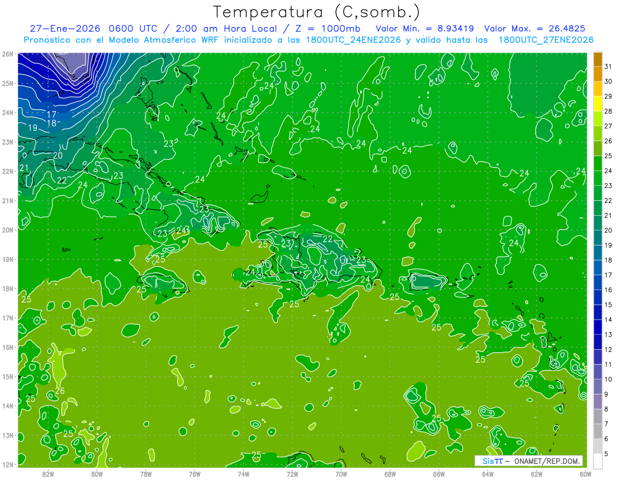
Task: Click the "17" contour label on the map
Action: tap(52, 114)
